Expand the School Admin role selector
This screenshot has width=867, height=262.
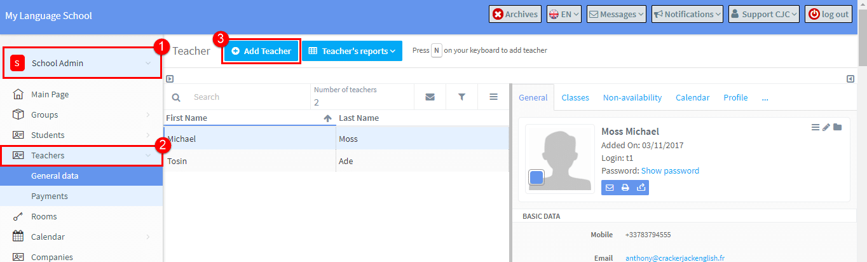[81, 63]
